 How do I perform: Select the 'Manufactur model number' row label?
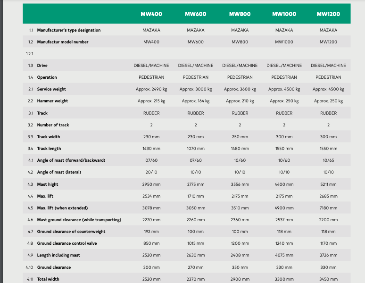tap(63, 42)
